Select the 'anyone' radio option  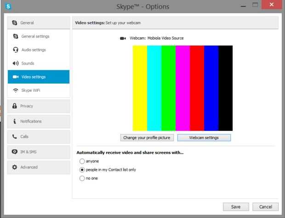click(82, 161)
